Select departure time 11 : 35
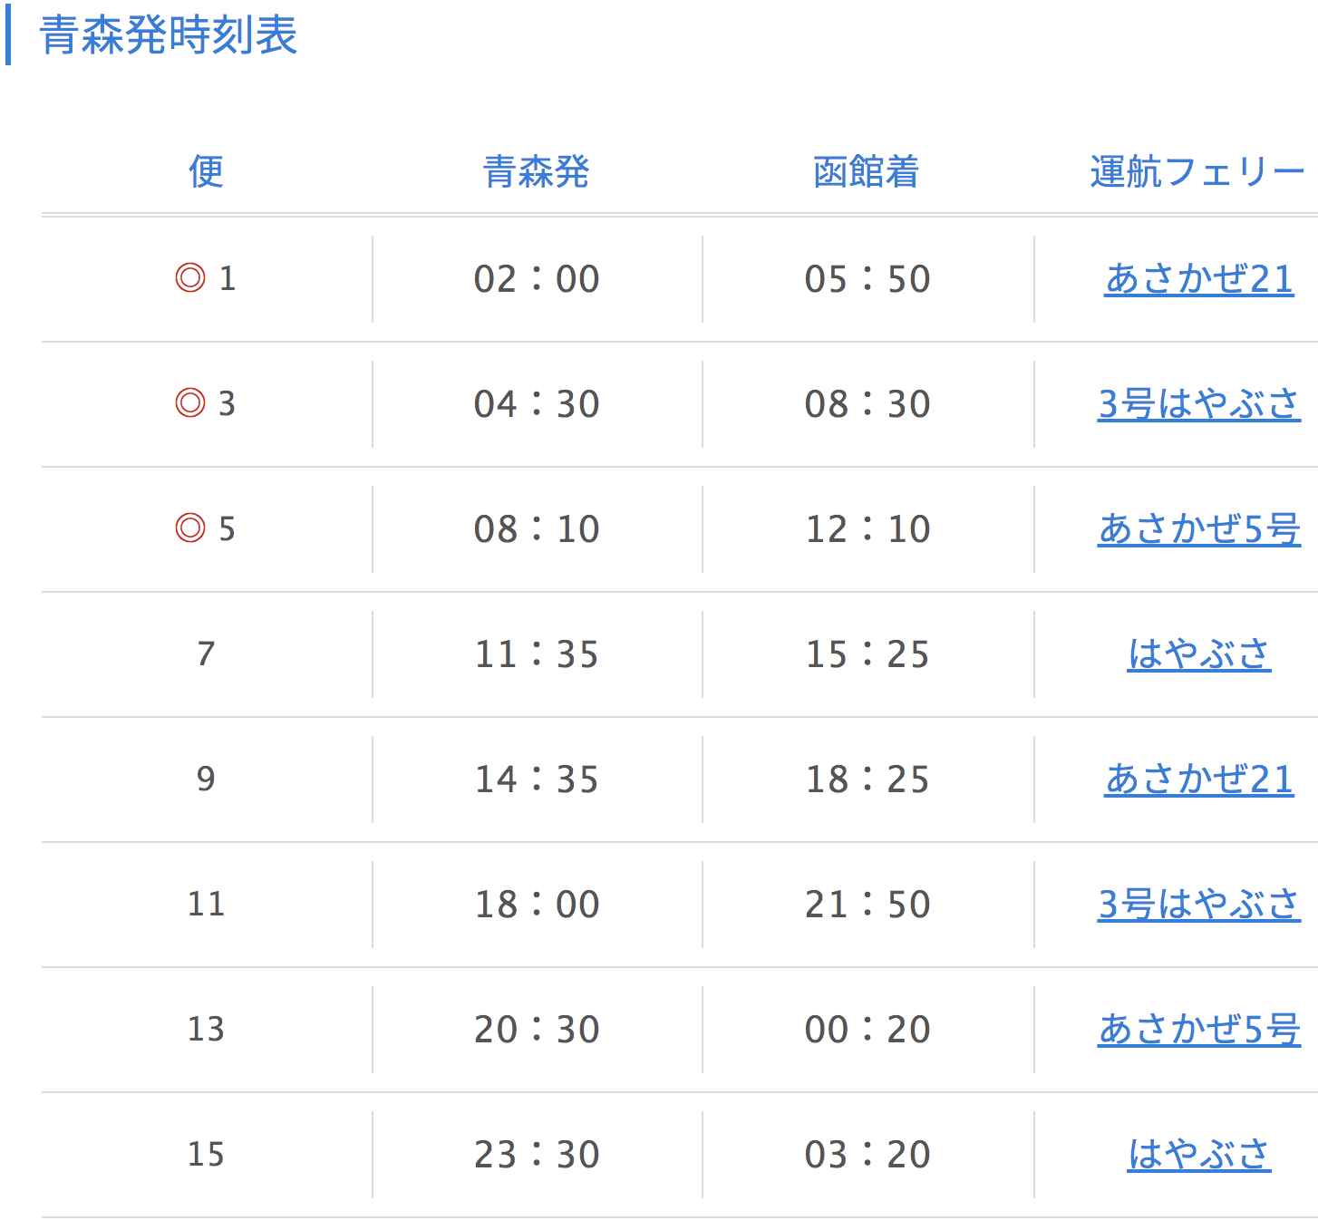Viewport: 1318px width, 1220px height. 537,654
